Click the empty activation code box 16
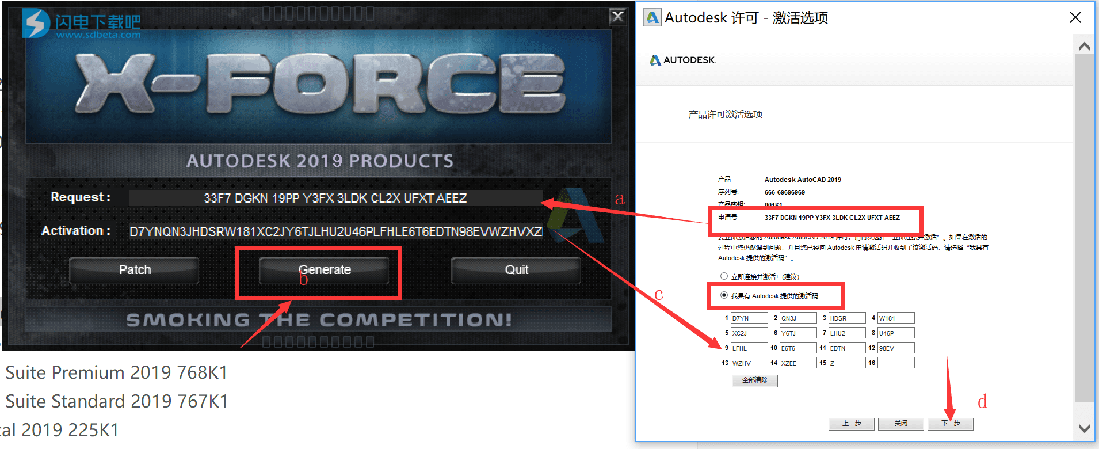Viewport: 1099px width, 449px height. 896,363
